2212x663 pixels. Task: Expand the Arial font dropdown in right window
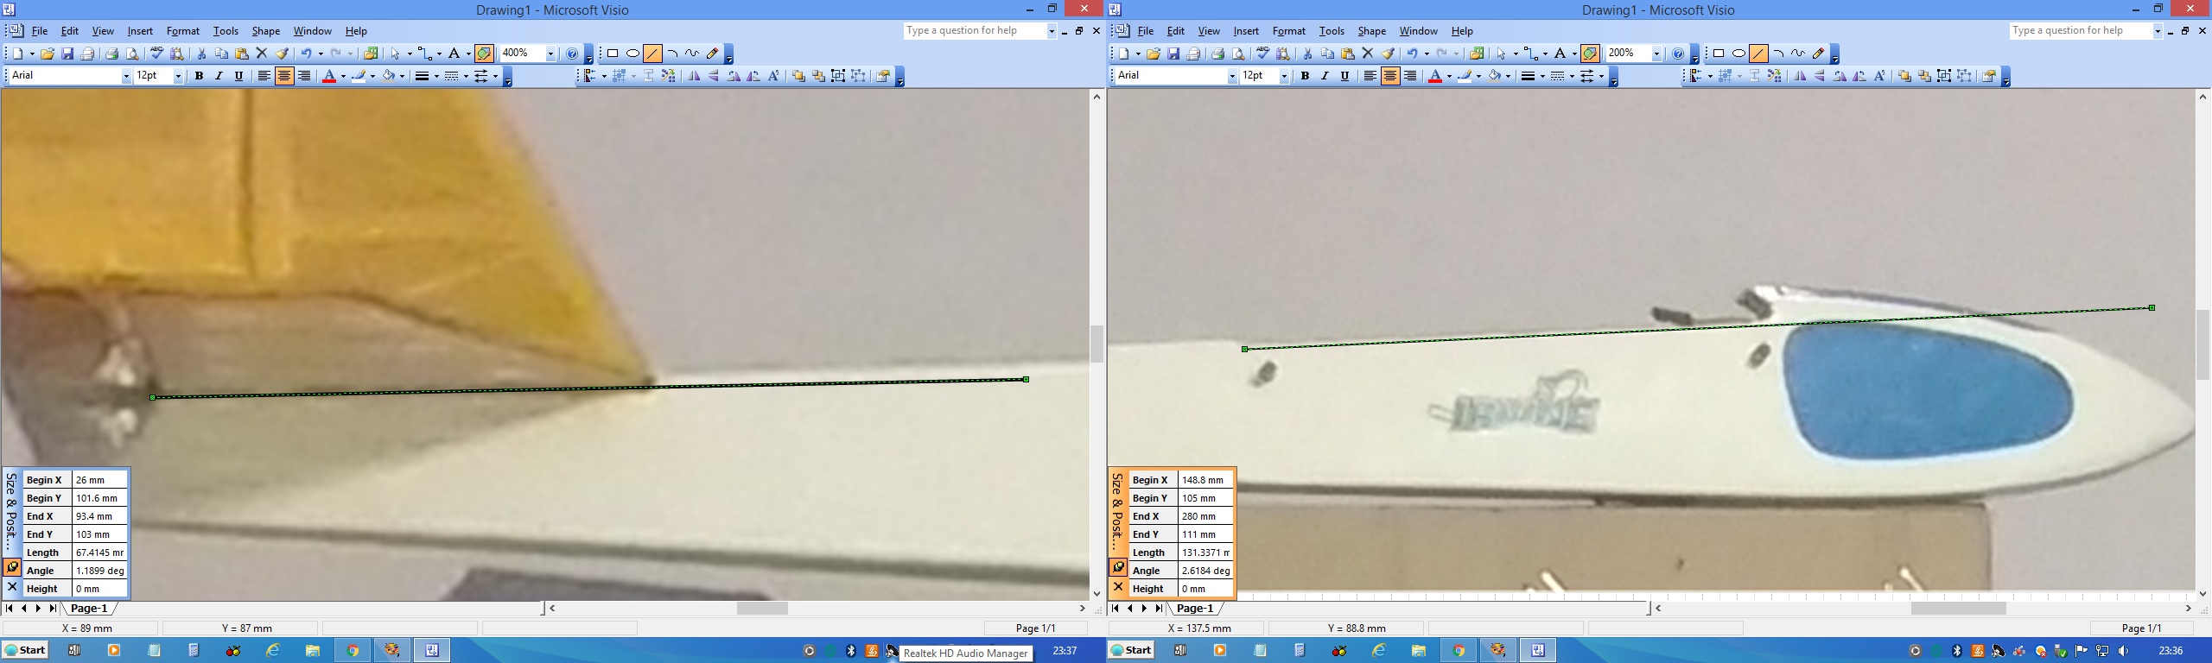coord(1232,76)
